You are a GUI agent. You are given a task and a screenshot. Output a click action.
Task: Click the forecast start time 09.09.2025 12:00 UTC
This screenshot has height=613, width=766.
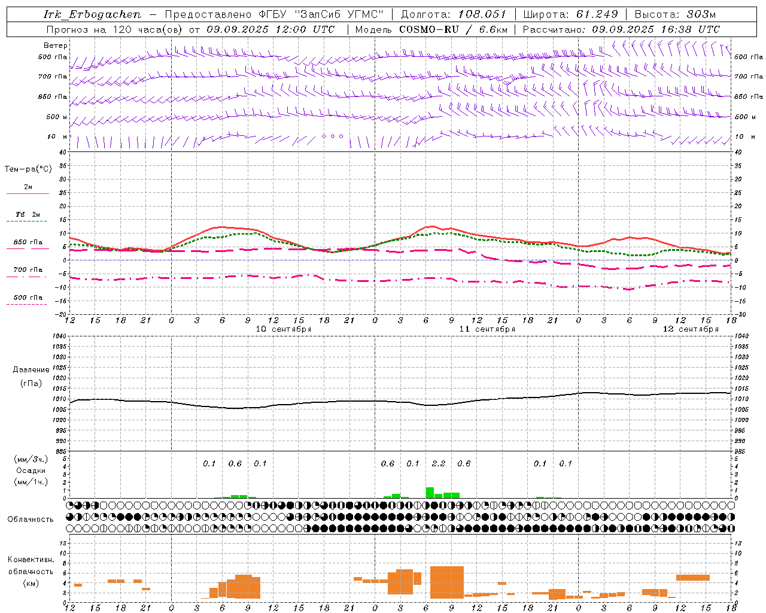[x=270, y=29]
